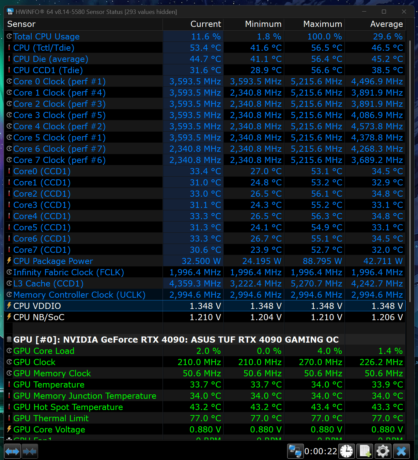418x460 pixels.
Task: Click the thermometer icon beside GPU Thermal Limit
Action: point(9,418)
